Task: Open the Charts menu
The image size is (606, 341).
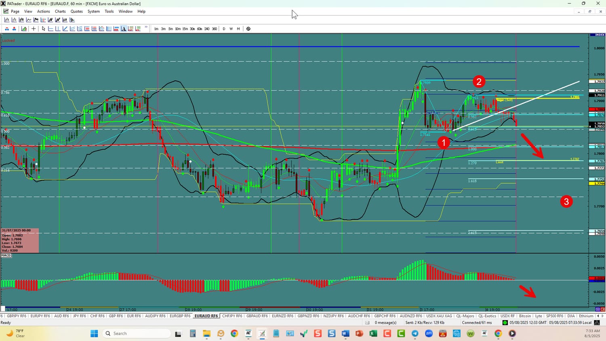Action: coord(60,11)
